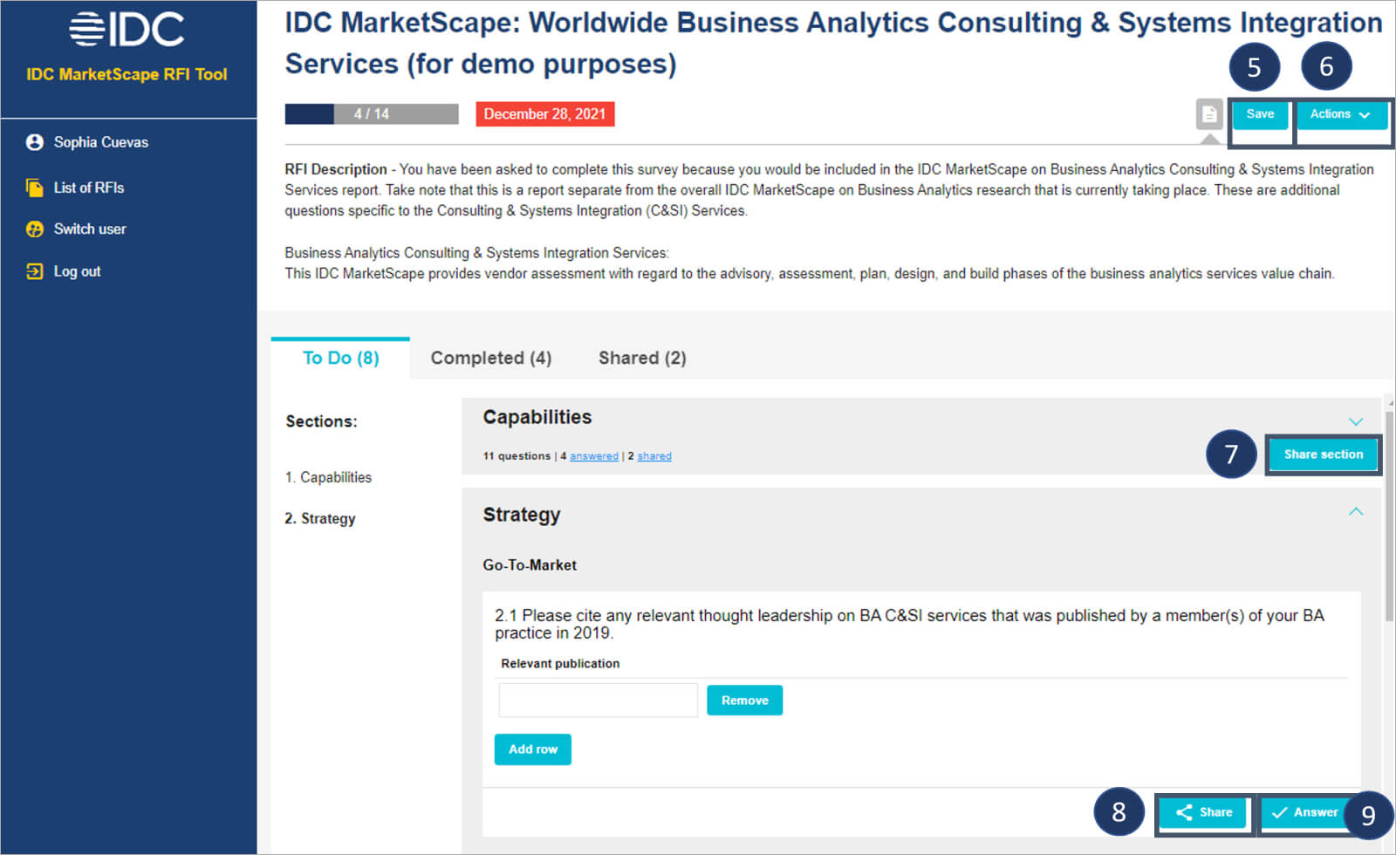The image size is (1396, 855).
Task: Click Add row under Relevant publication
Action: 532,749
